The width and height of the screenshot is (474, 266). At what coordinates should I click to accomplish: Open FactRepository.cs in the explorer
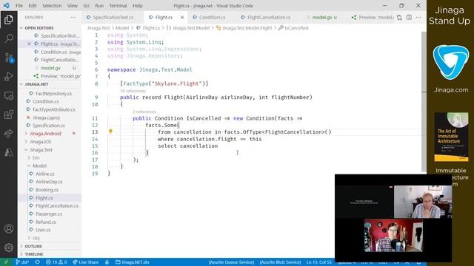(x=53, y=94)
